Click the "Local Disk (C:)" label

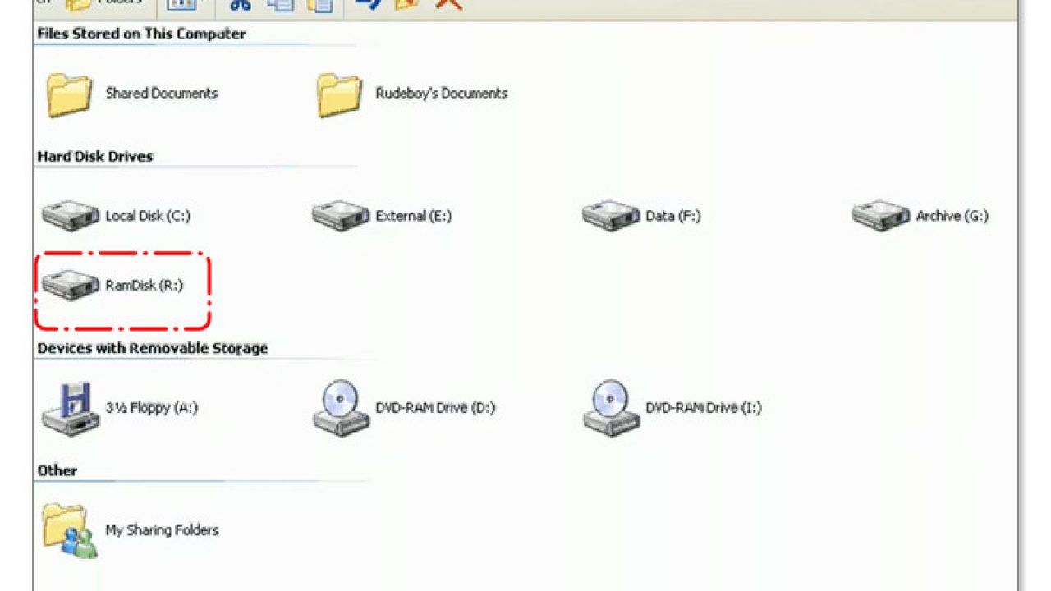pyautogui.click(x=148, y=216)
